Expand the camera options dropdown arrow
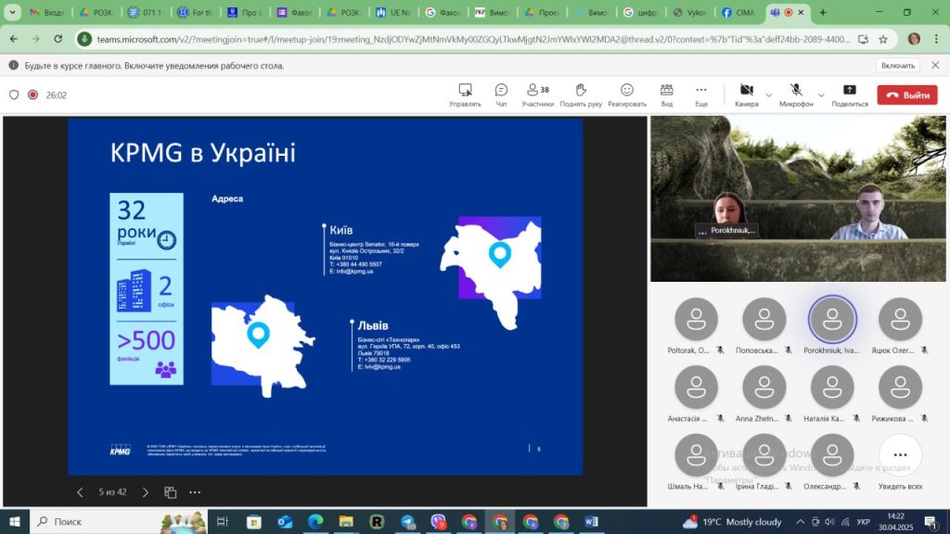The height and width of the screenshot is (534, 950). click(768, 95)
